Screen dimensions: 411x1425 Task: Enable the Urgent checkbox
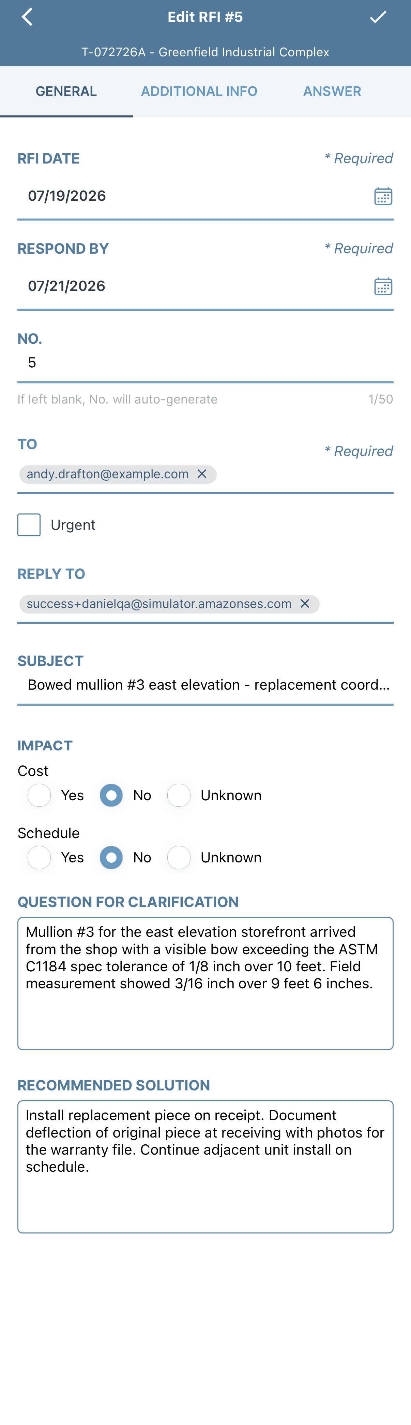click(29, 524)
